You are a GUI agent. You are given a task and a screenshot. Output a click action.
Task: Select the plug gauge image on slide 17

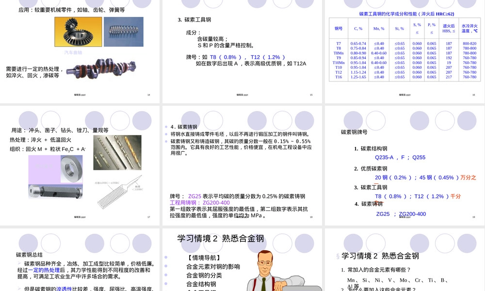click(56, 191)
